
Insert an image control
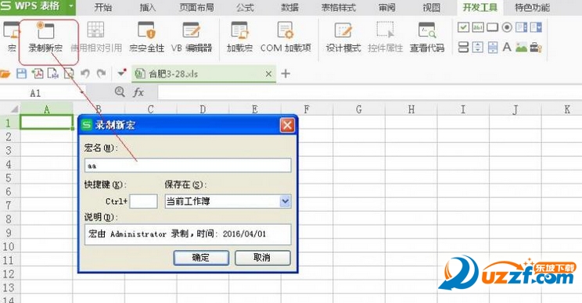[521, 47]
